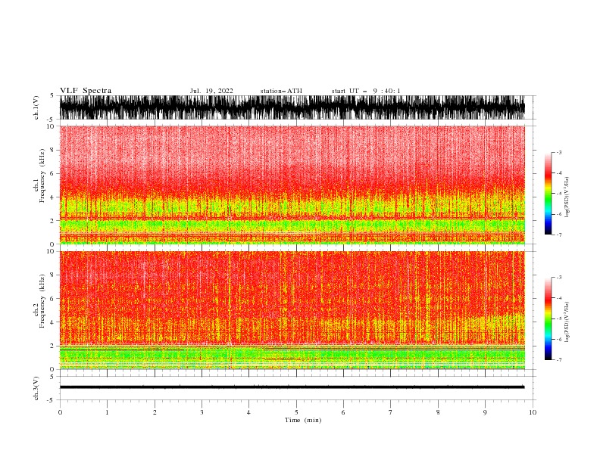Click time axis tick label '8'
The image size is (600, 463).
pos(438,412)
